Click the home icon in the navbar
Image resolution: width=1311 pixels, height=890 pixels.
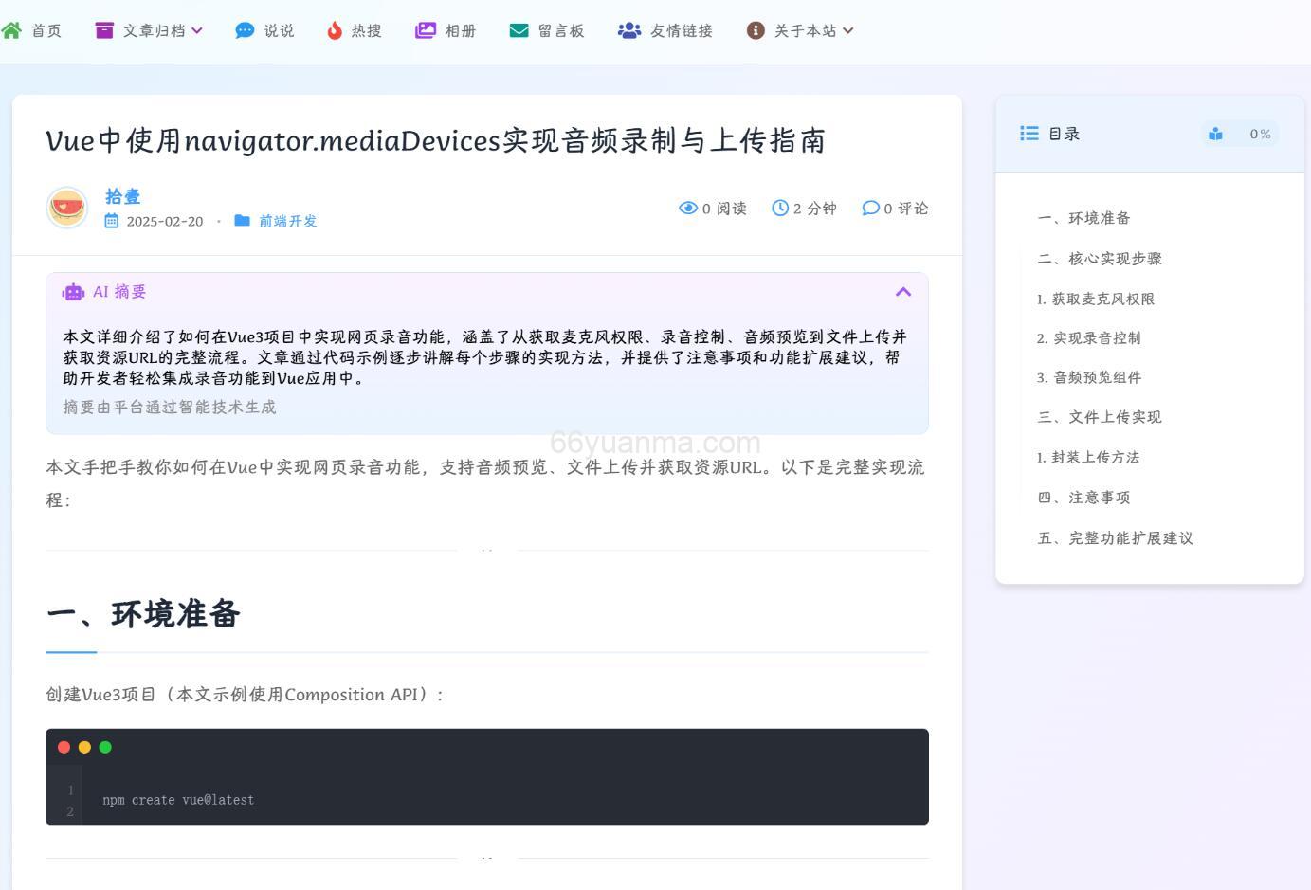(12, 29)
